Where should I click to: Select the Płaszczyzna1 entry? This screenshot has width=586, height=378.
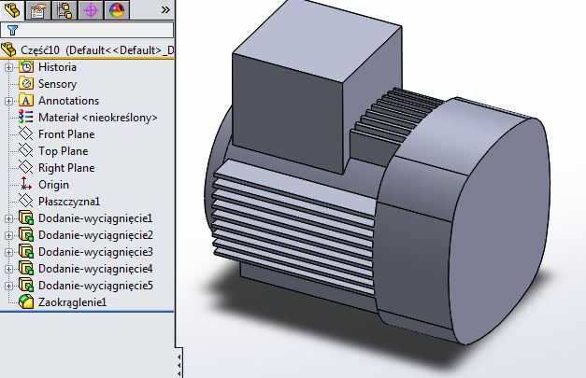[x=69, y=202]
